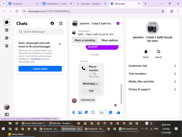
Task: Click the chat scrollbar up arrow
Action: coord(121,47)
